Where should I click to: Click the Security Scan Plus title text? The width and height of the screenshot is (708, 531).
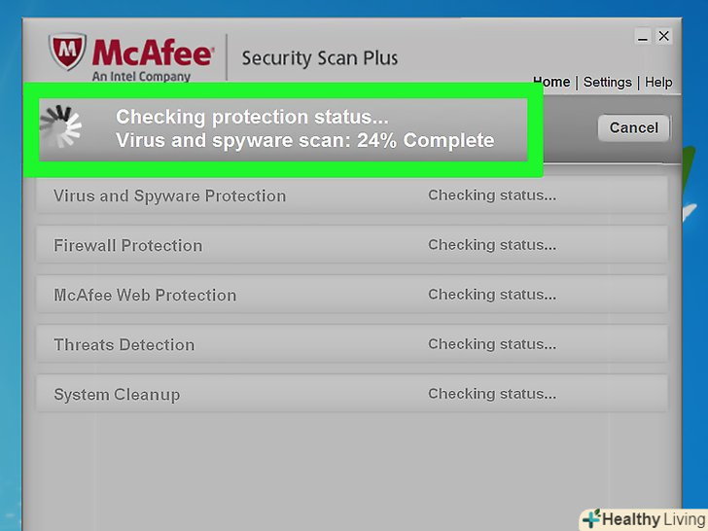[319, 57]
